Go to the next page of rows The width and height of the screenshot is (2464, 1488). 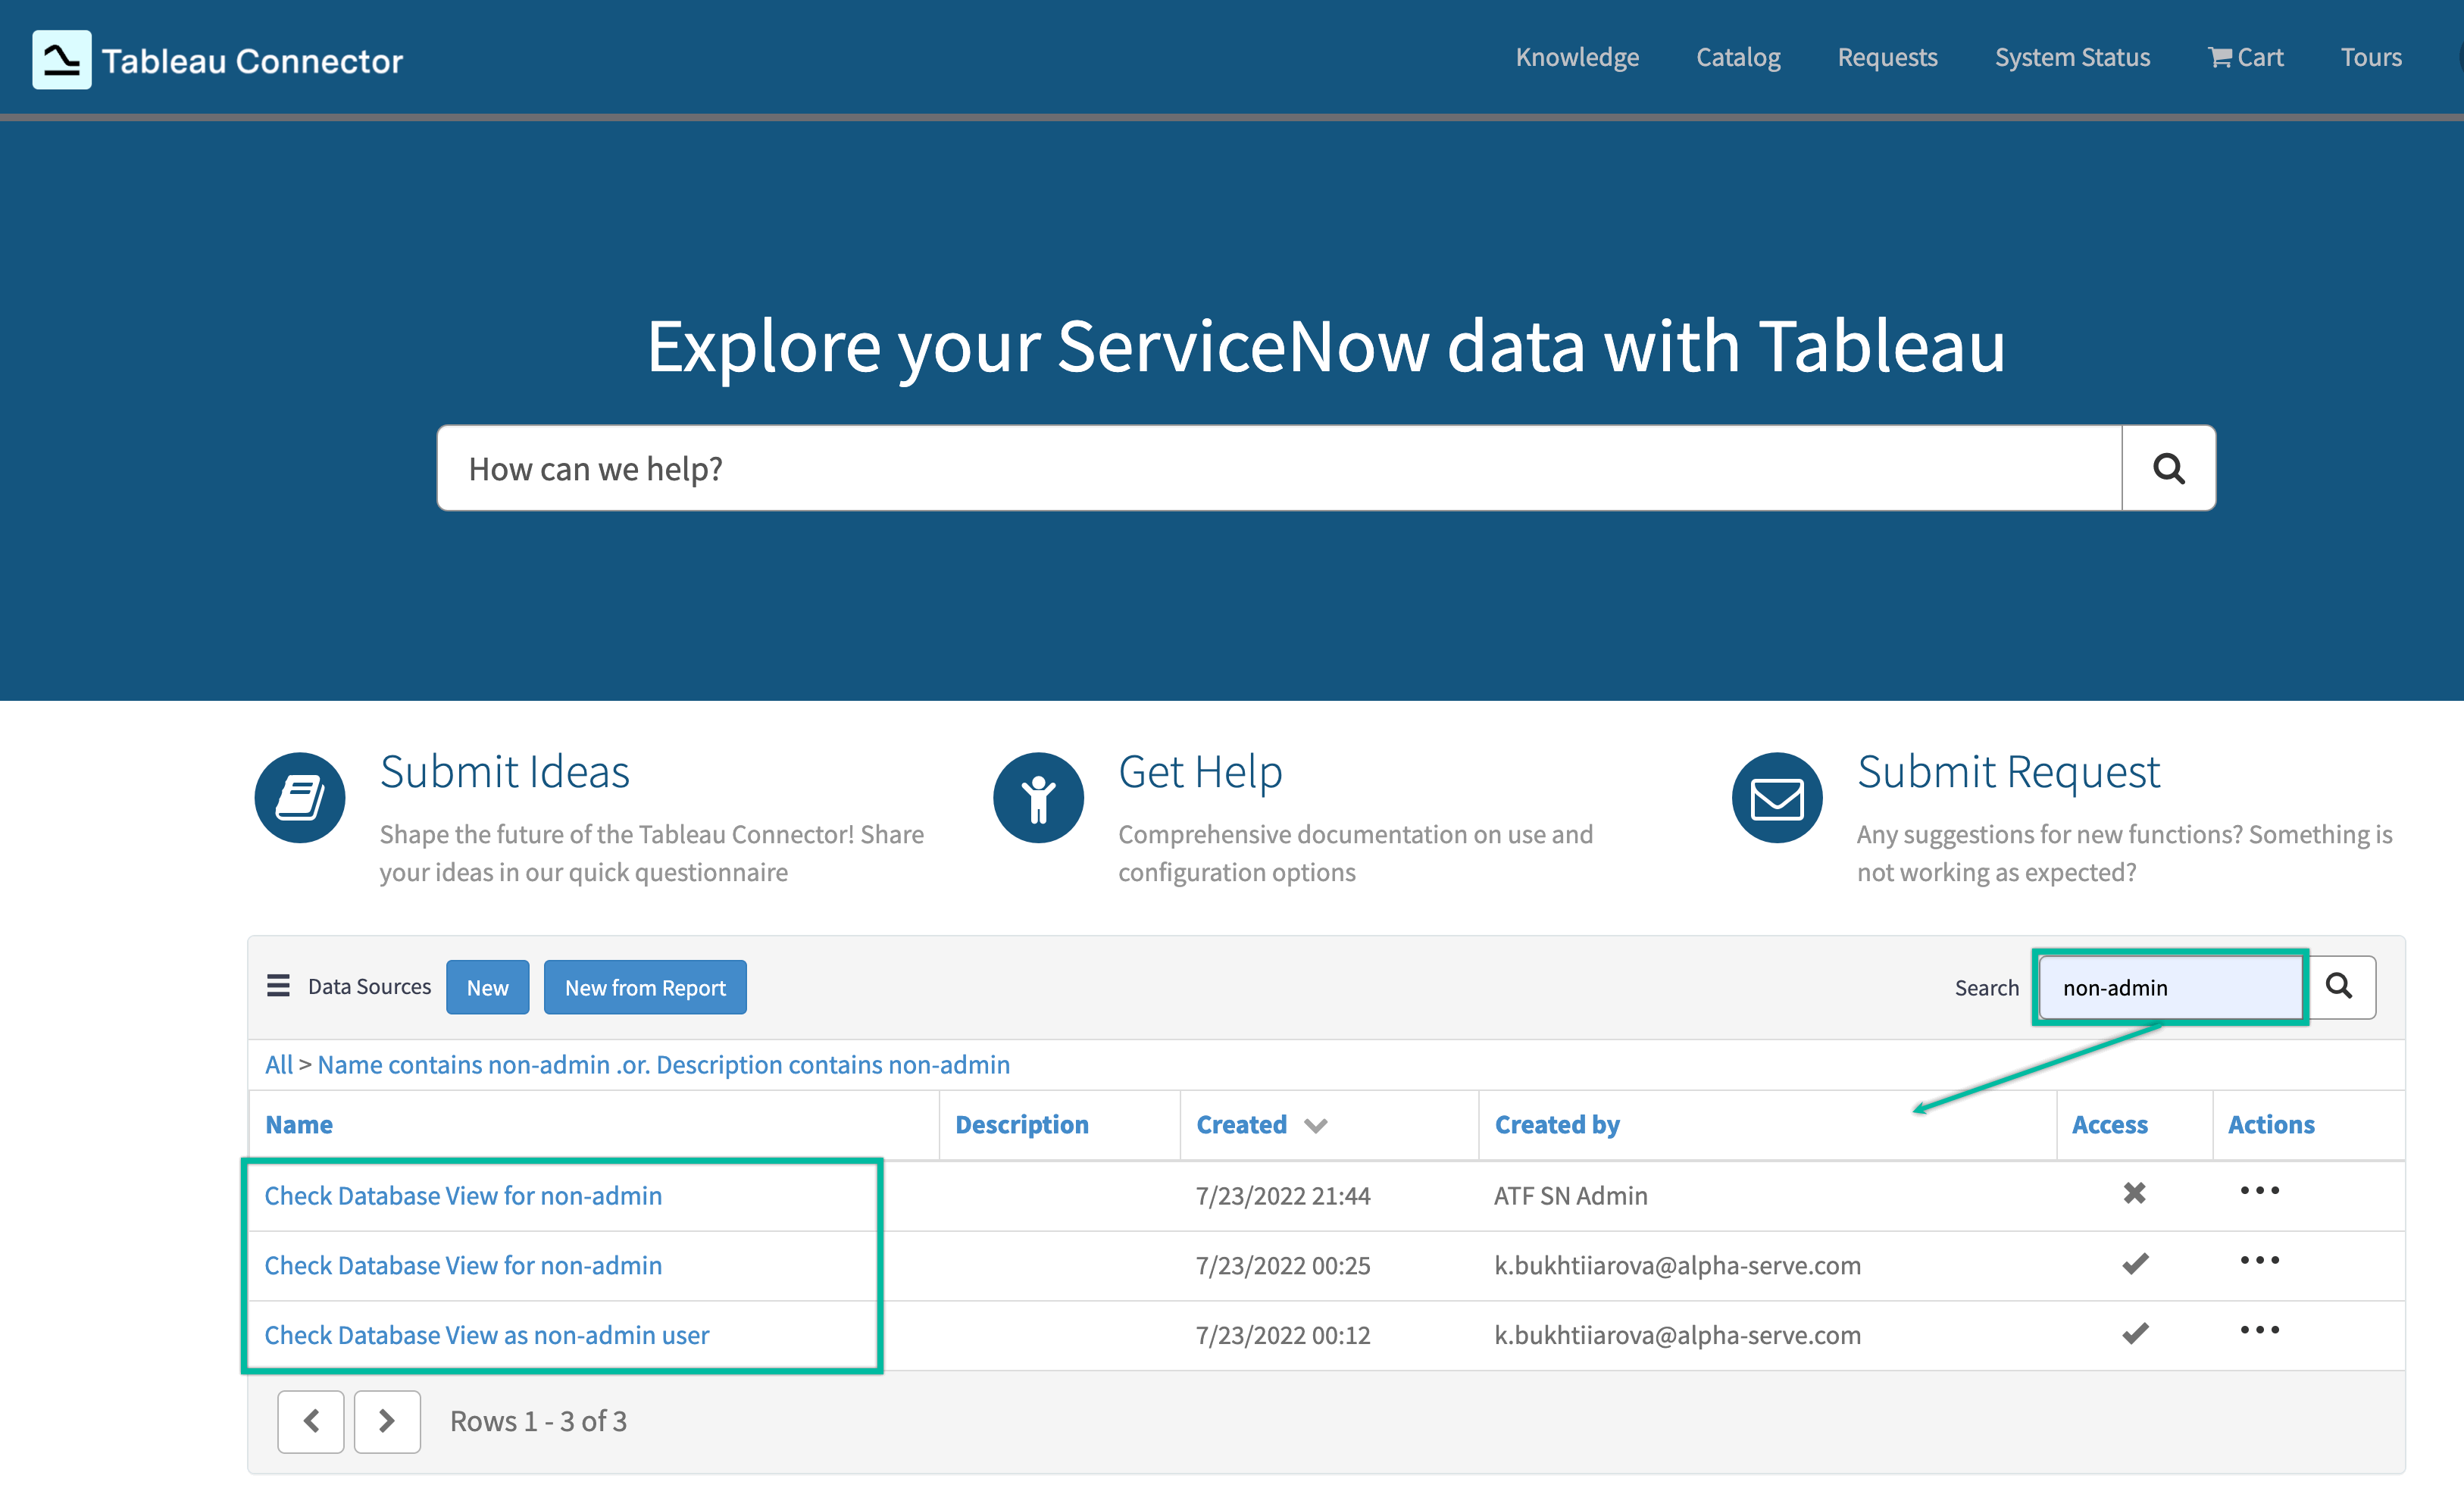click(387, 1421)
